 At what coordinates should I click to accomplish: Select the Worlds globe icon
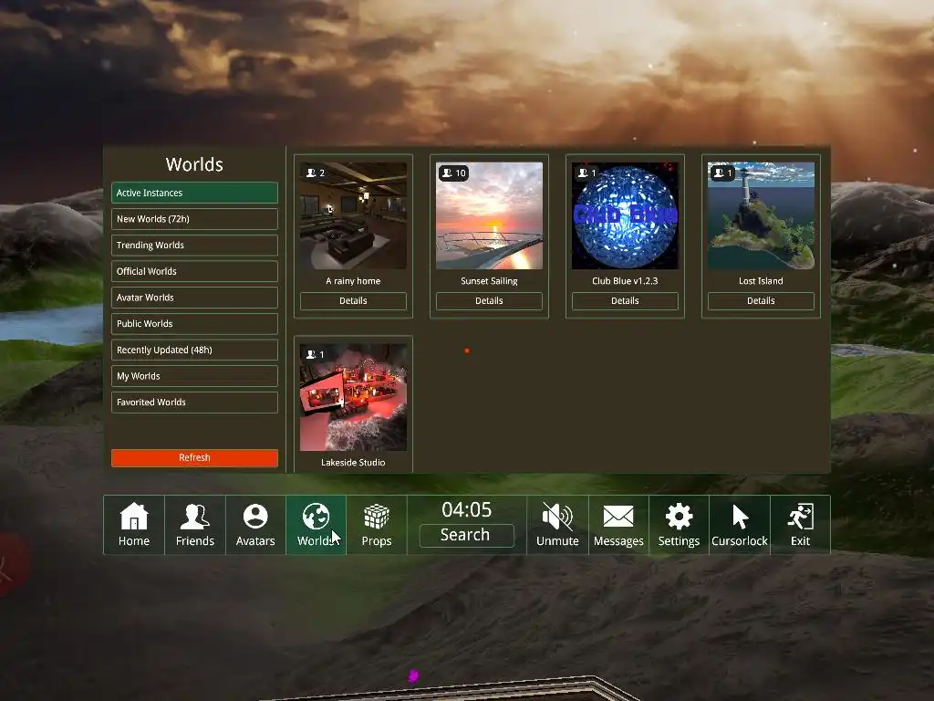point(316,517)
